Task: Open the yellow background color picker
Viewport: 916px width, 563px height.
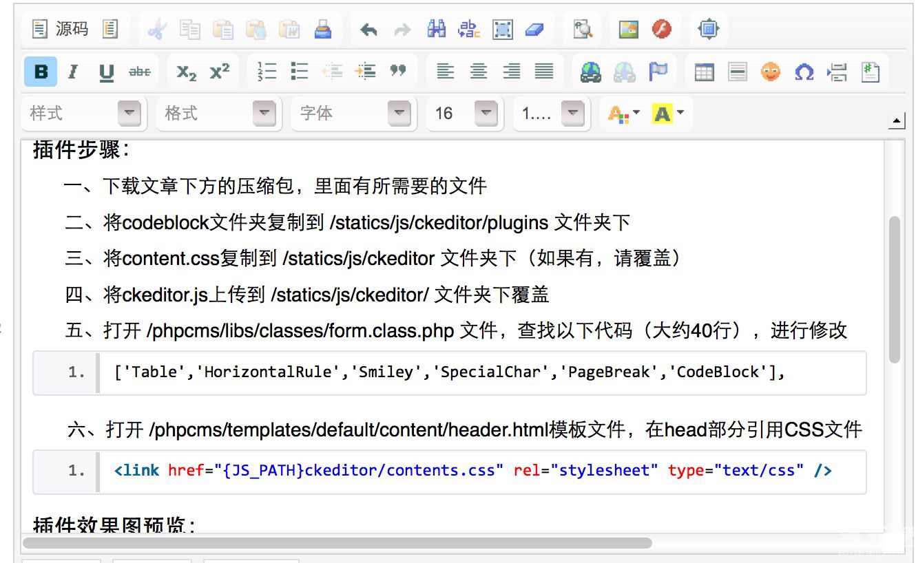Action: [x=668, y=114]
